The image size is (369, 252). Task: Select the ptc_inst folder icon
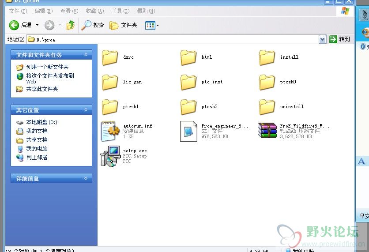click(188, 82)
